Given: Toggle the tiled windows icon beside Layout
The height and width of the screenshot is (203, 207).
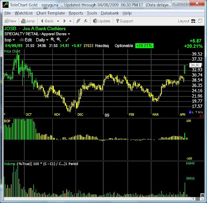Looking at the screenshot, I should 200,21.
